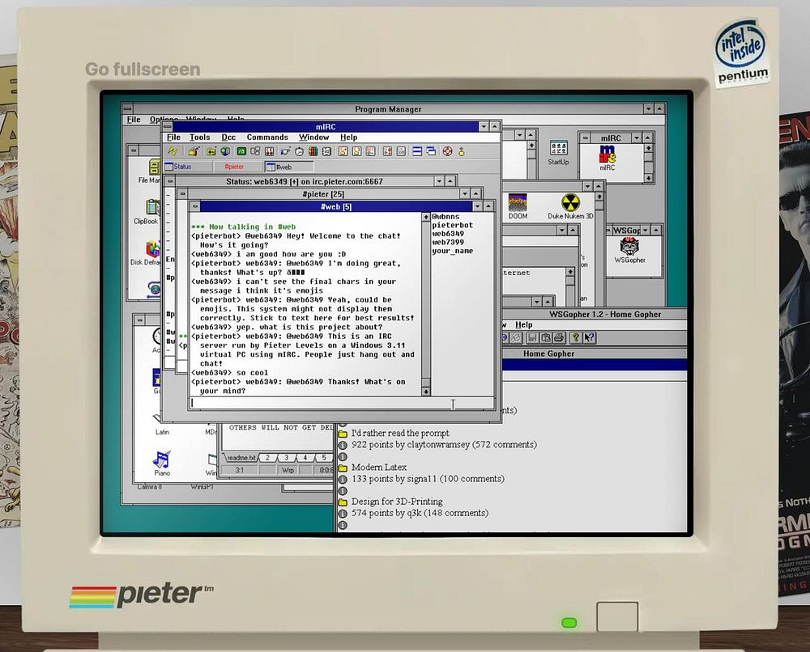
Task: Open the mIRC Help menu
Action: 348,138
